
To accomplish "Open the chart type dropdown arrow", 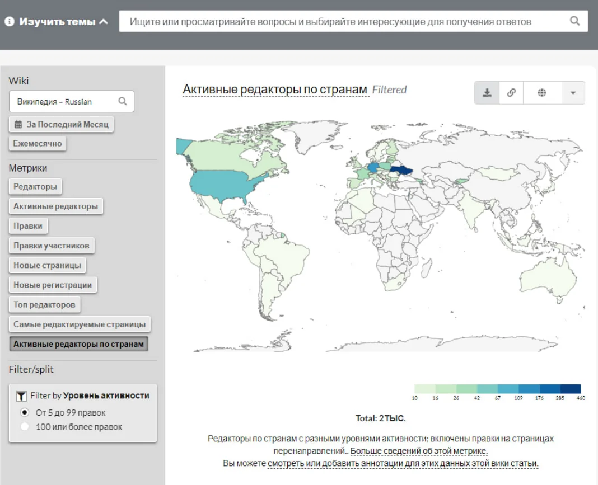I will pos(573,93).
